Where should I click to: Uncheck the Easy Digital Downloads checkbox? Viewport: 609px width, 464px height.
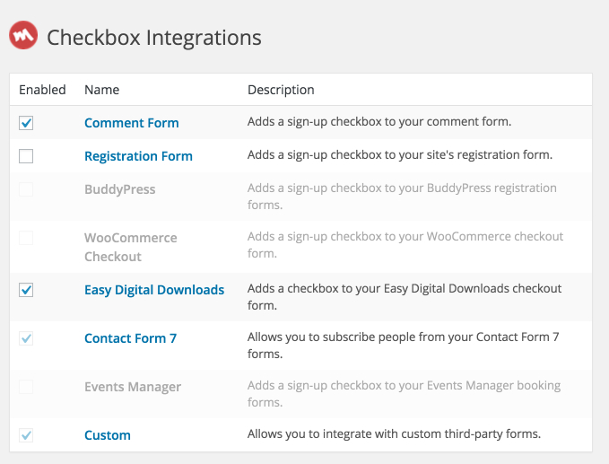pos(26,290)
